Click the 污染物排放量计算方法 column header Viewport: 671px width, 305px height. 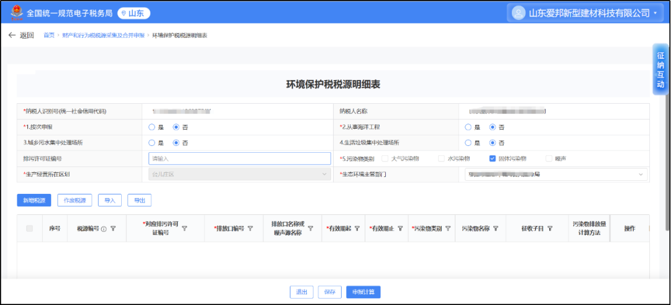pos(589,229)
